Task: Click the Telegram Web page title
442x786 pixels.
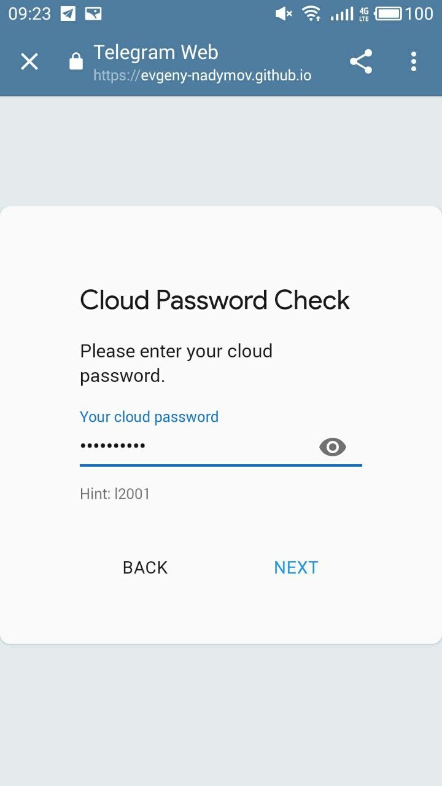Action: (x=156, y=53)
